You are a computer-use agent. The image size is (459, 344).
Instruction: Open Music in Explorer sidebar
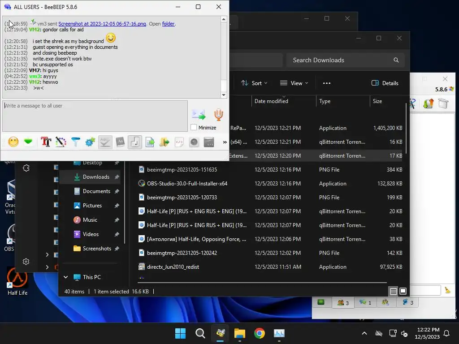click(91, 219)
